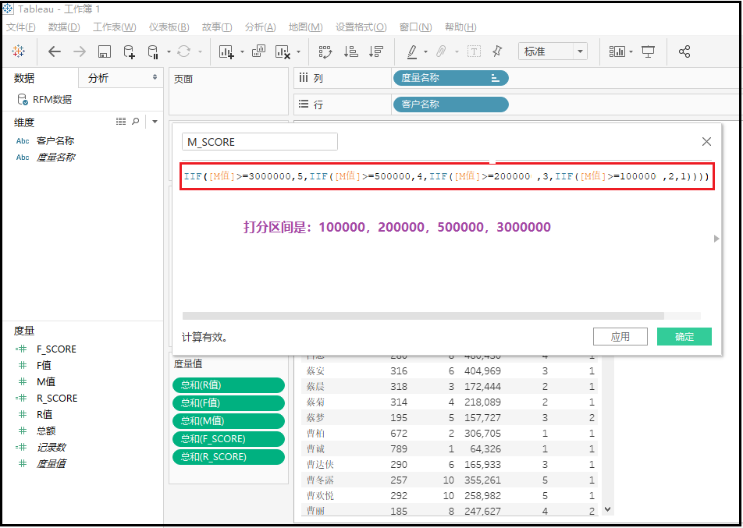Click the 确定 button
Viewport: 743px width, 528px height.
[x=684, y=336]
